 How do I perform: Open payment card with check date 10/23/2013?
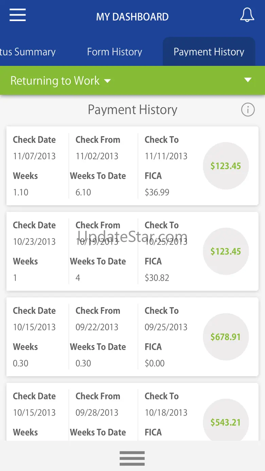click(132, 251)
